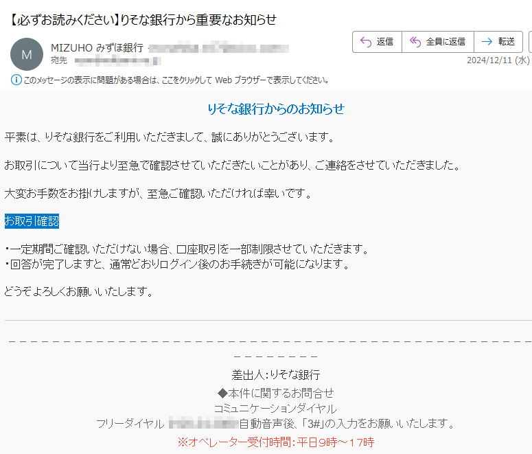Click the 全員に返信 reply-all button
The width and height of the screenshot is (532, 454).
[438, 42]
